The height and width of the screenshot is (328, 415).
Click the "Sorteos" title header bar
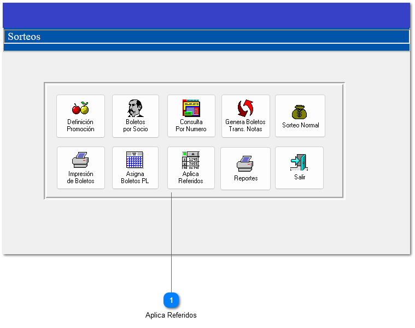207,37
